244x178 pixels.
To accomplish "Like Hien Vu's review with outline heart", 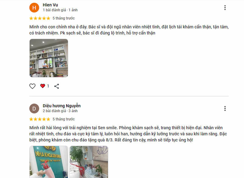I will pos(32,86).
